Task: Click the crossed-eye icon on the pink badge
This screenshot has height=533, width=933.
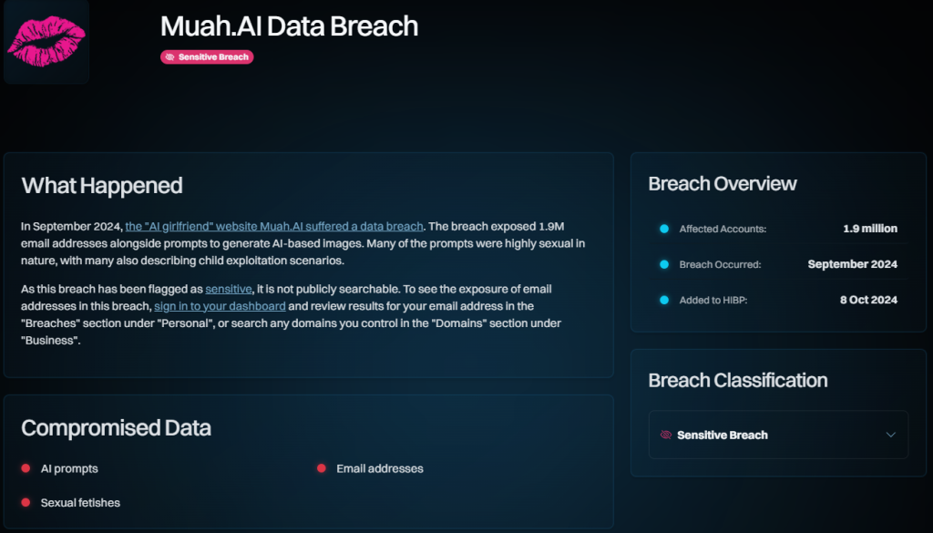Action: point(171,56)
